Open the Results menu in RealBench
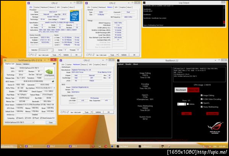The image size is (229, 156). point(128,64)
